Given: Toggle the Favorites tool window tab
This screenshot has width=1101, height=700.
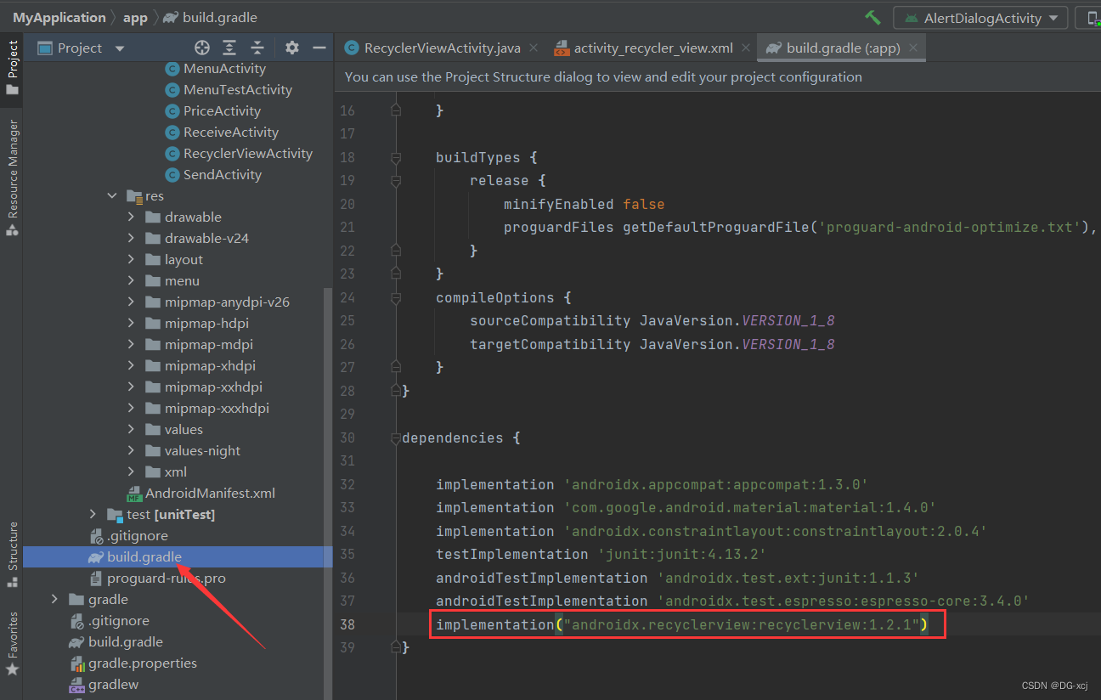Looking at the screenshot, I should tap(12, 643).
